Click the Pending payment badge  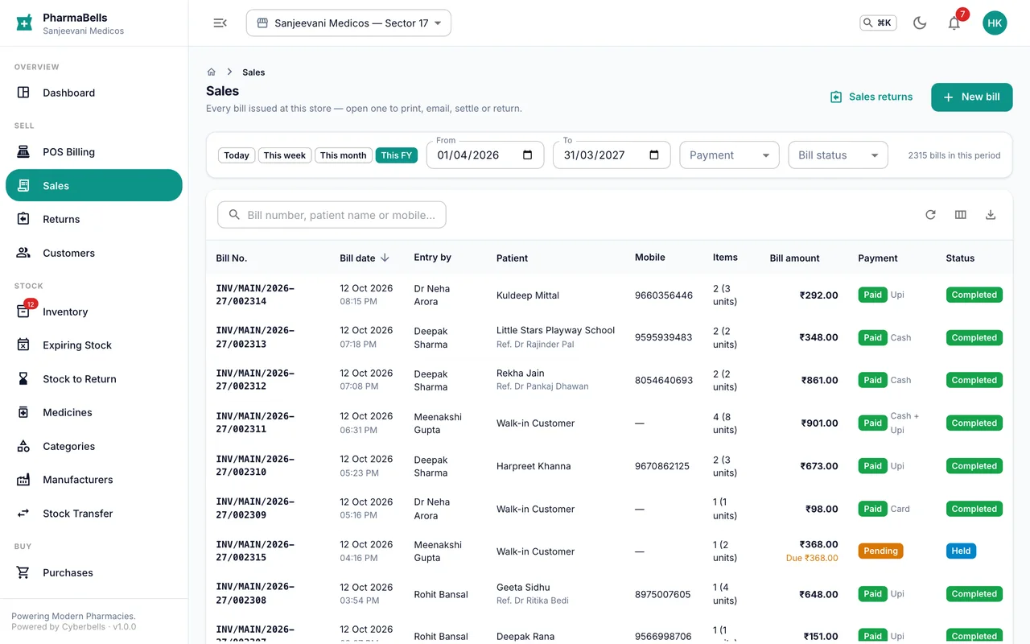(x=880, y=551)
